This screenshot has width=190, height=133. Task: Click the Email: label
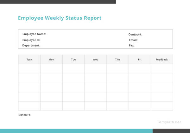click(x=133, y=40)
